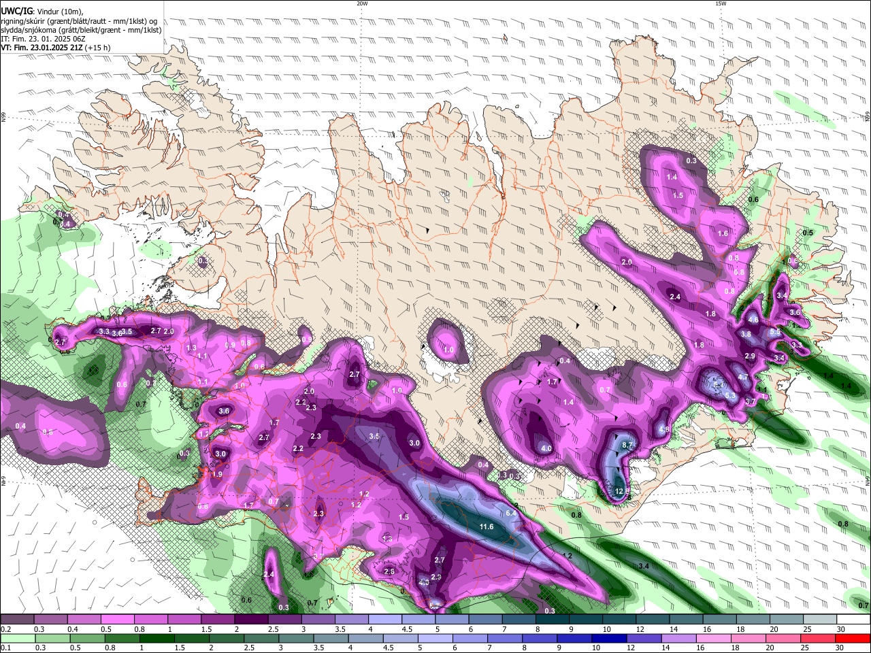Click the 'slydda/snjókoma' description line in the header
Viewport: 871px width, 653px height.
pos(81,30)
